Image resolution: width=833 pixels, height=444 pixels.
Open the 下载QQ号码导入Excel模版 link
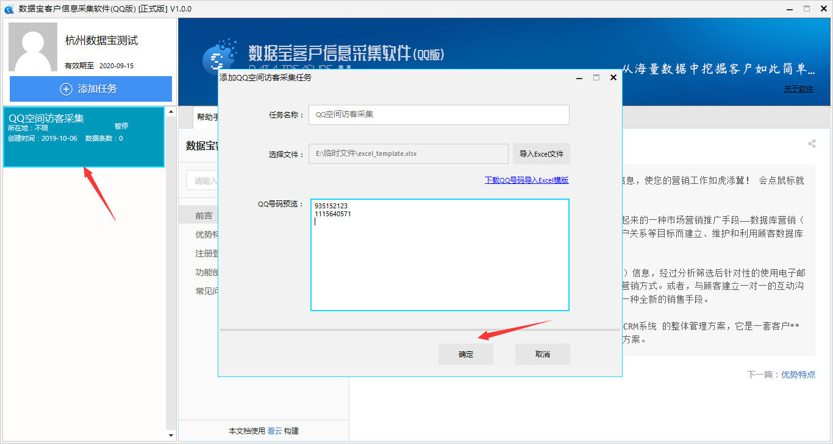tap(527, 180)
